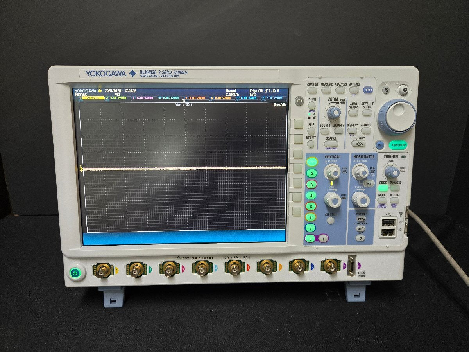Enable the EDGE trigger button
The image size is (469, 352).
click(383, 188)
